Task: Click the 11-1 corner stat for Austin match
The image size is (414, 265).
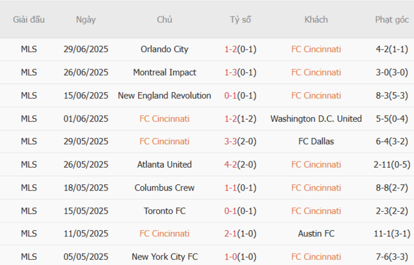Action: (383, 233)
